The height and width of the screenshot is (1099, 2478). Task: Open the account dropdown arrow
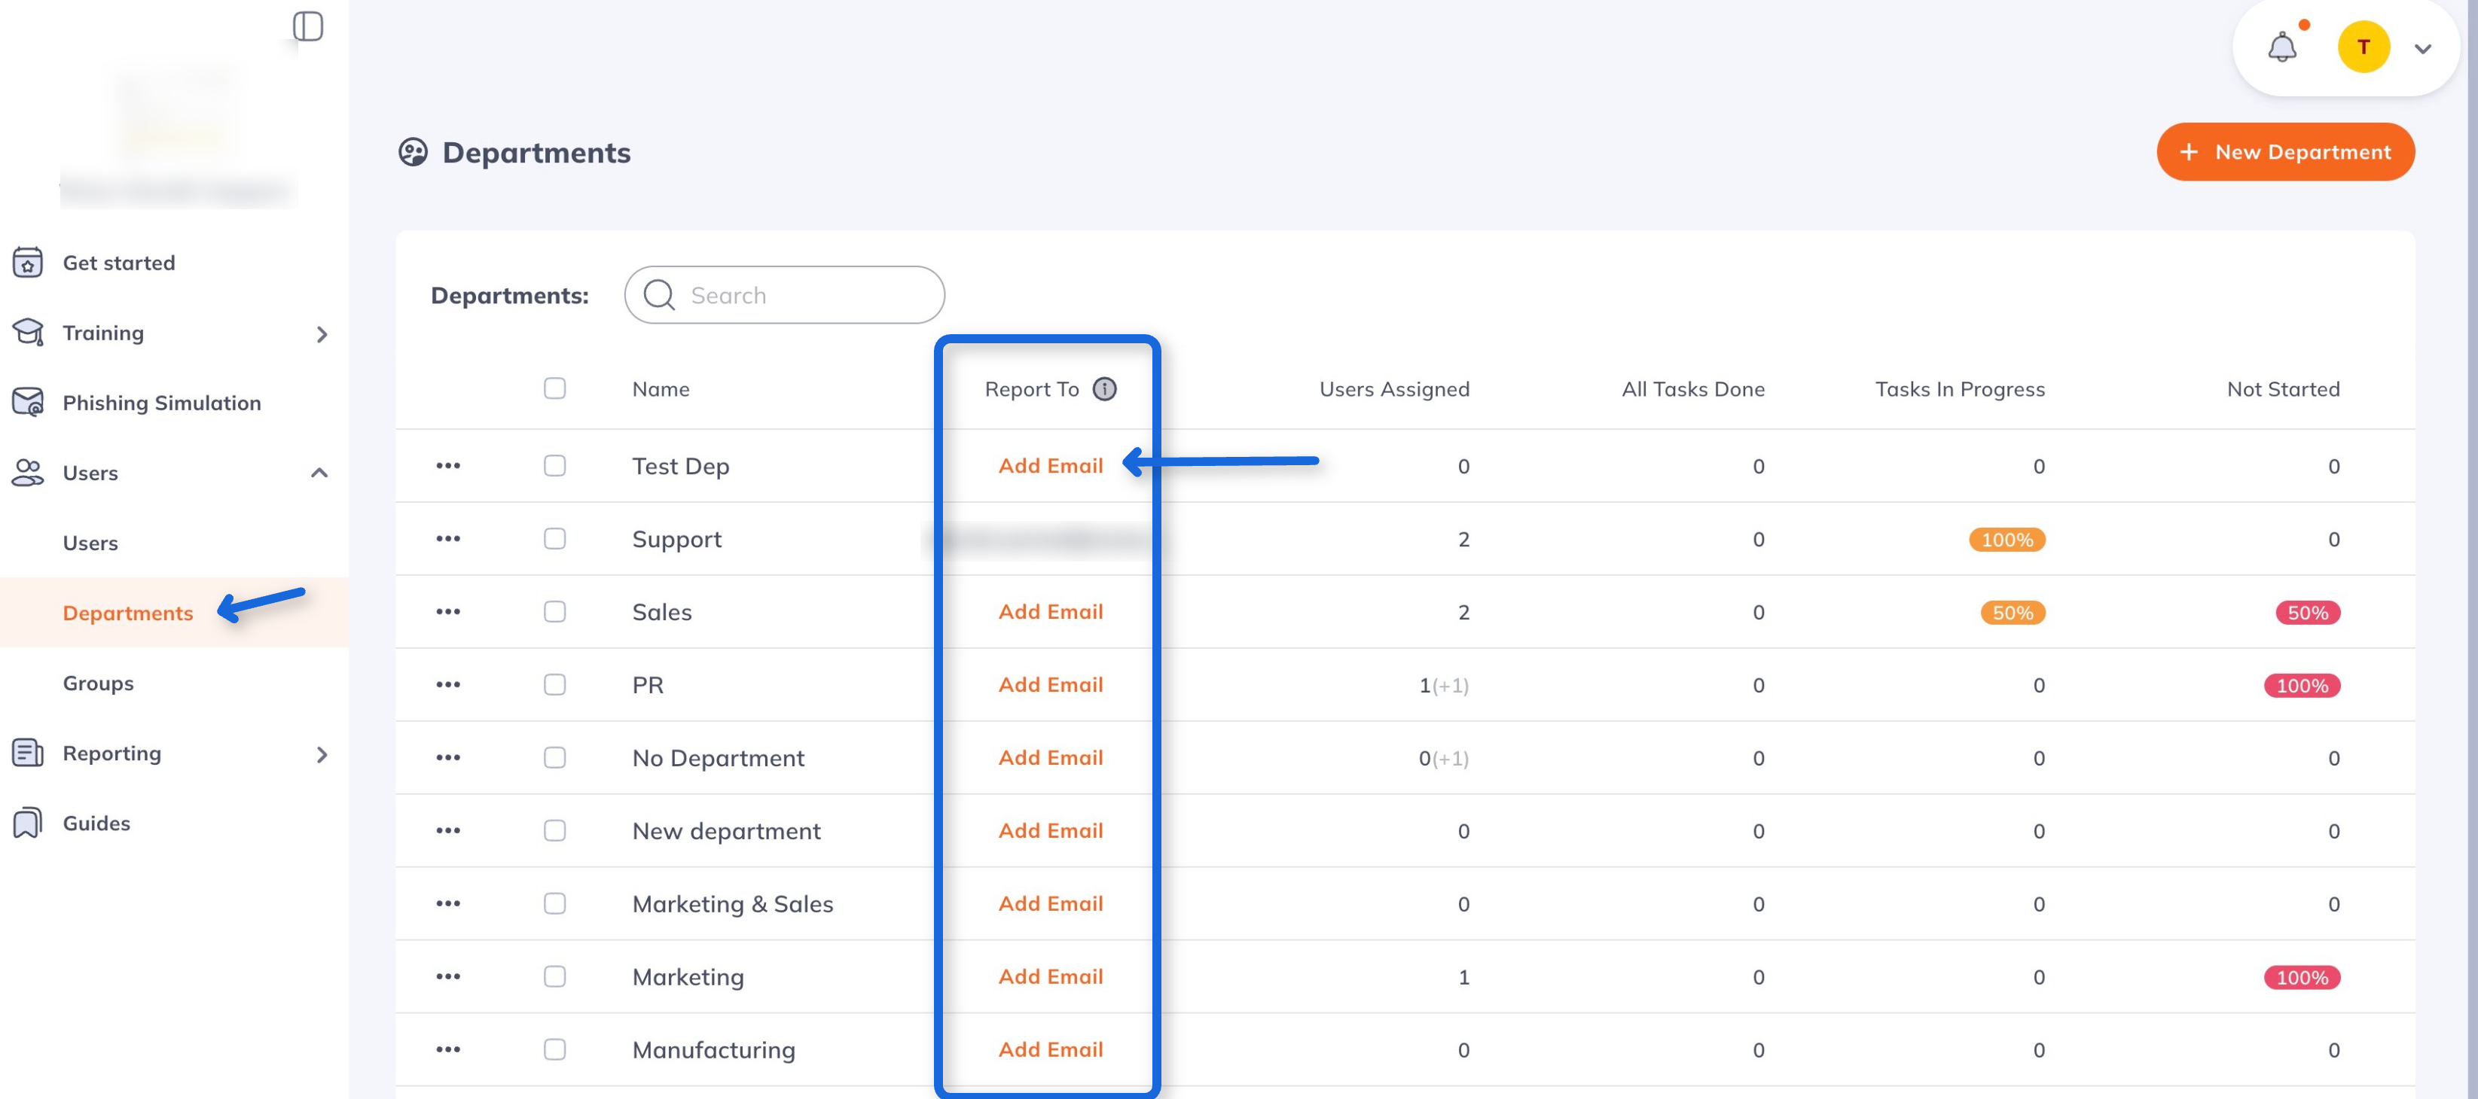point(2422,48)
